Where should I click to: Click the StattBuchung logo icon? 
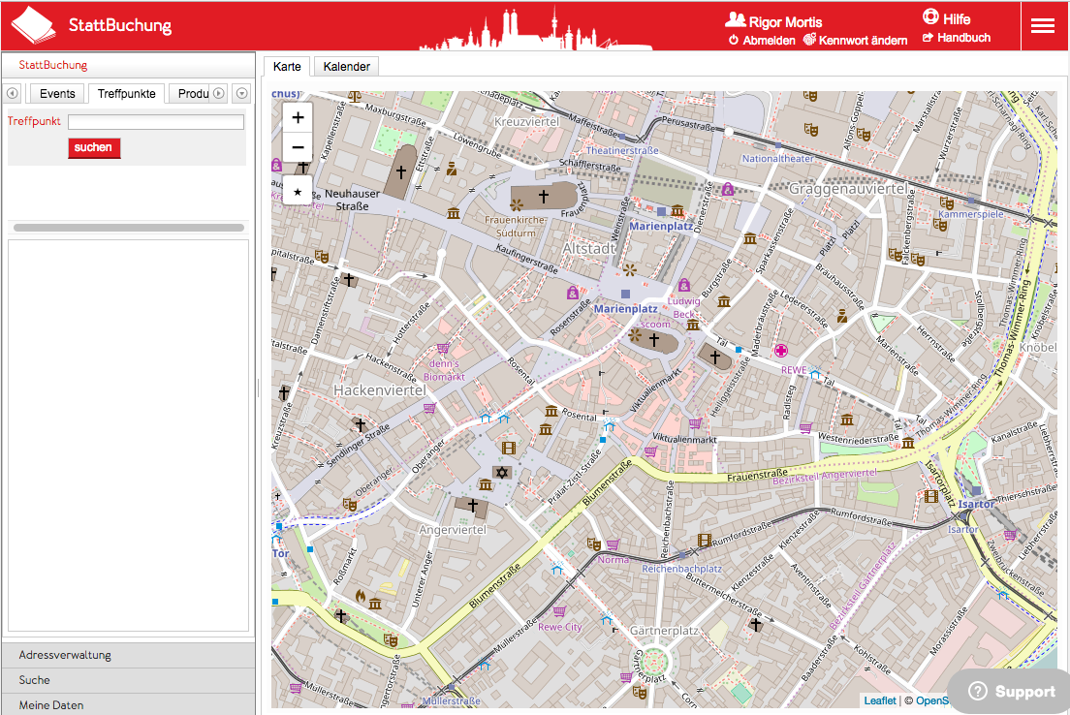click(x=34, y=25)
